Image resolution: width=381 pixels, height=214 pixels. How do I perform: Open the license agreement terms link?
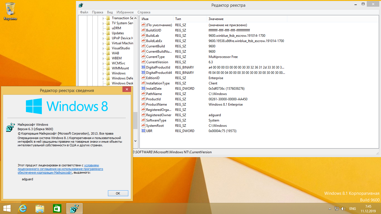[60, 169]
